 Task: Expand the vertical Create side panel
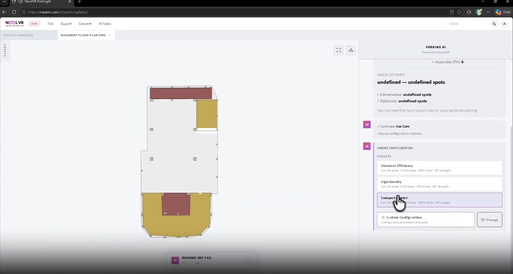pos(5,51)
